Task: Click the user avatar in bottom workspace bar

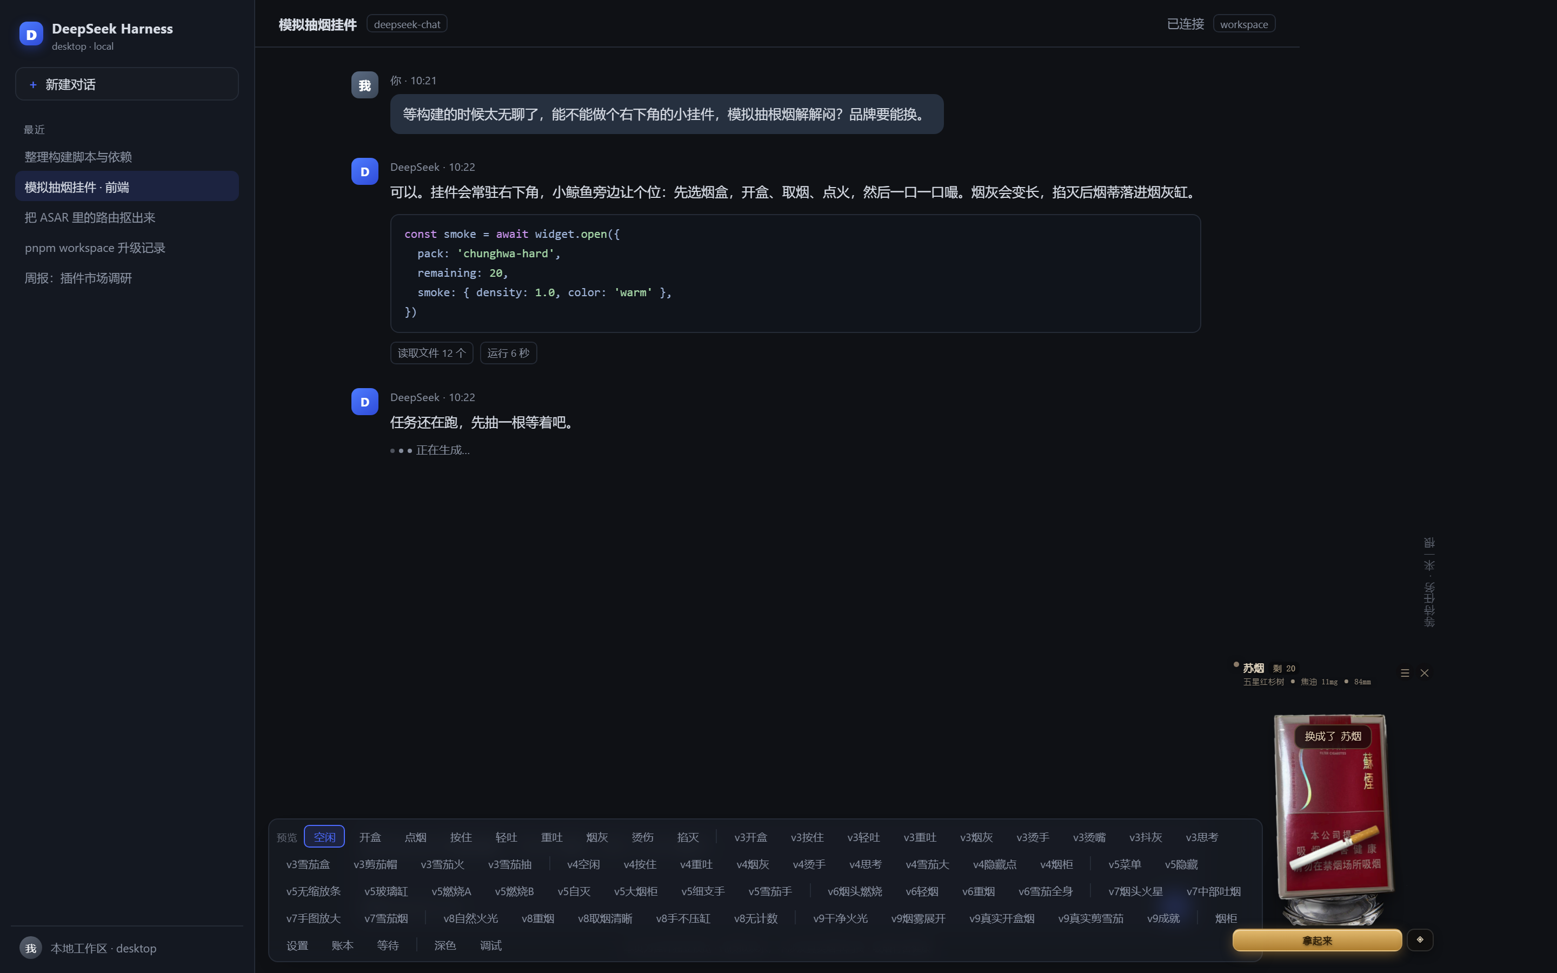Action: [30, 948]
